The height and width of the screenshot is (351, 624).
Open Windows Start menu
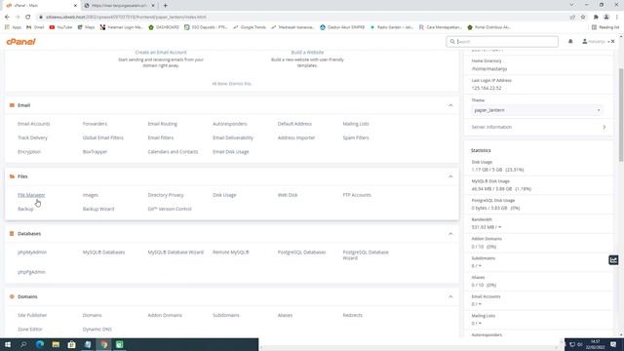click(x=8, y=344)
